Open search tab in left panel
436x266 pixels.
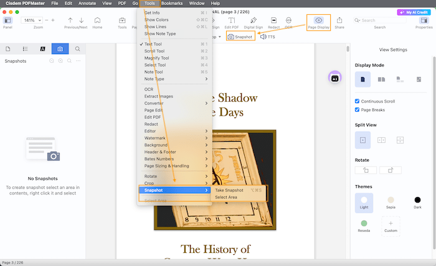(x=78, y=49)
